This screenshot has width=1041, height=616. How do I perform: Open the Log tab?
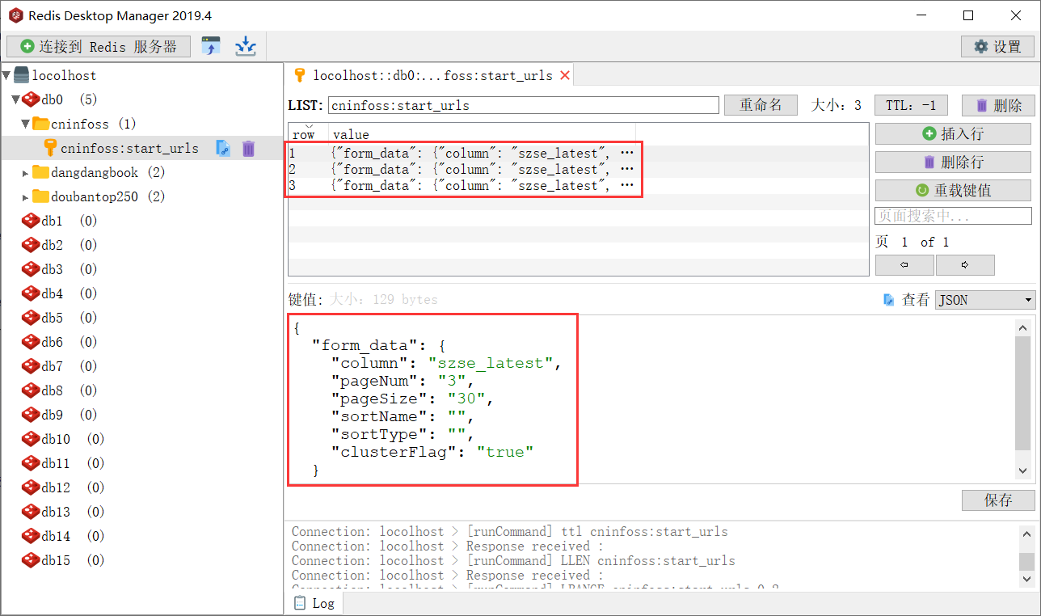314,603
